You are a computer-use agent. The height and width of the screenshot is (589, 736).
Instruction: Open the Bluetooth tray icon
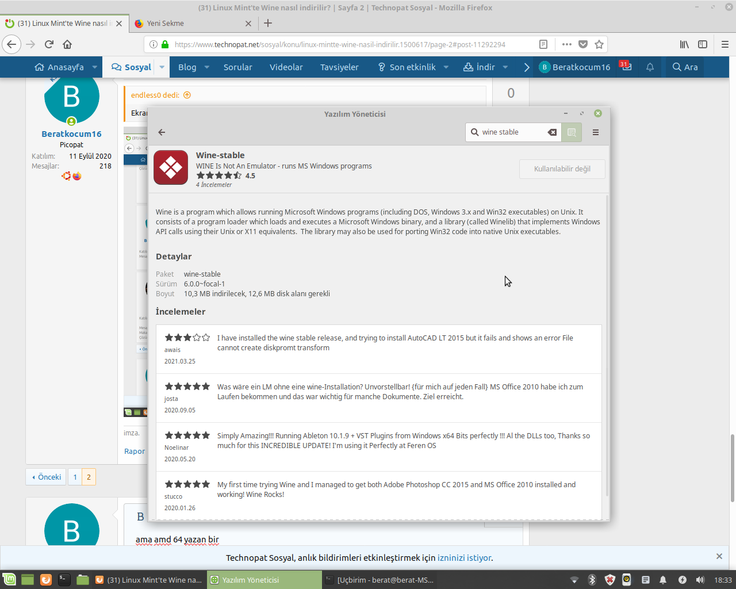[x=592, y=580]
